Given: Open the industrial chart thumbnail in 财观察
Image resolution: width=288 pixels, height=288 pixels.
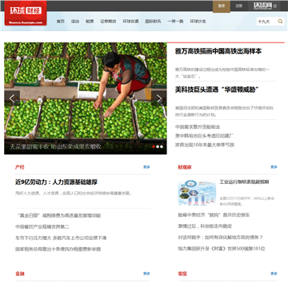Looking at the screenshot, I should point(197,193).
